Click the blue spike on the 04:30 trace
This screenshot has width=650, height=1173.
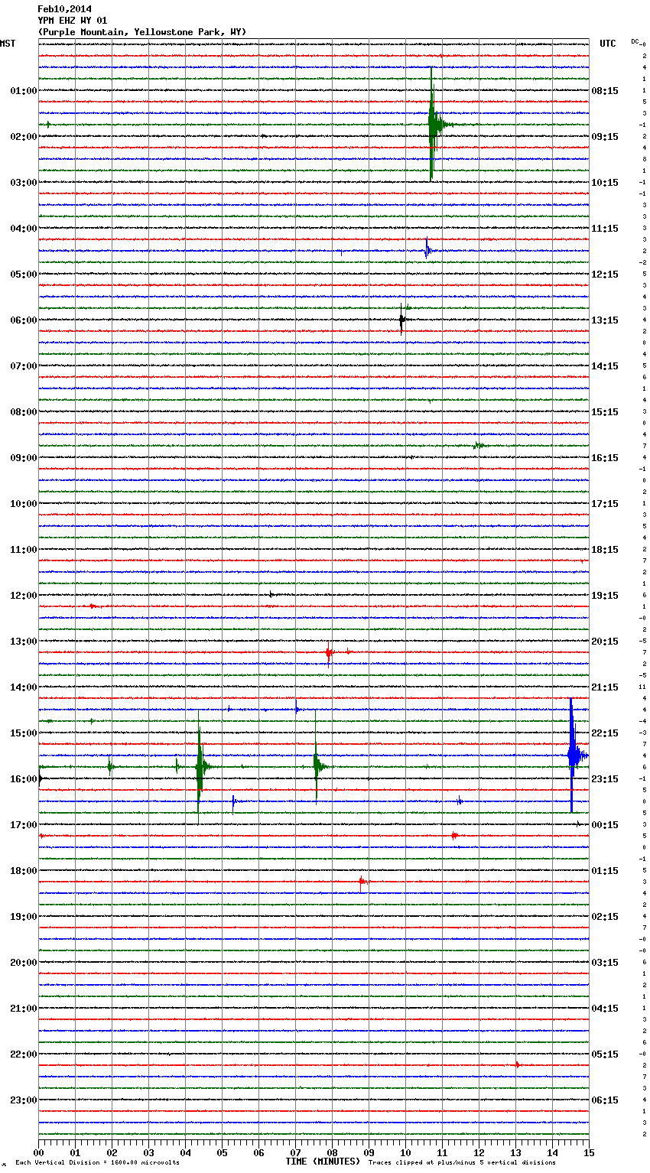point(427,249)
